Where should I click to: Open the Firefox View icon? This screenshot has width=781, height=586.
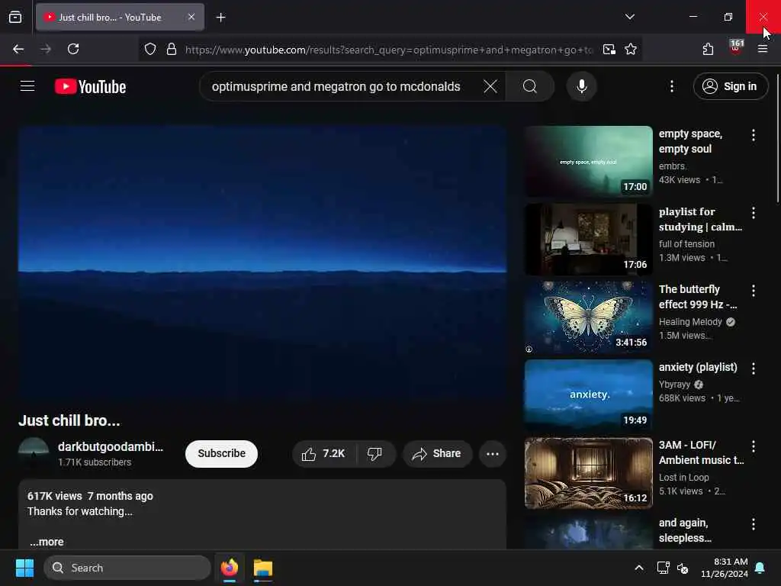(x=15, y=17)
